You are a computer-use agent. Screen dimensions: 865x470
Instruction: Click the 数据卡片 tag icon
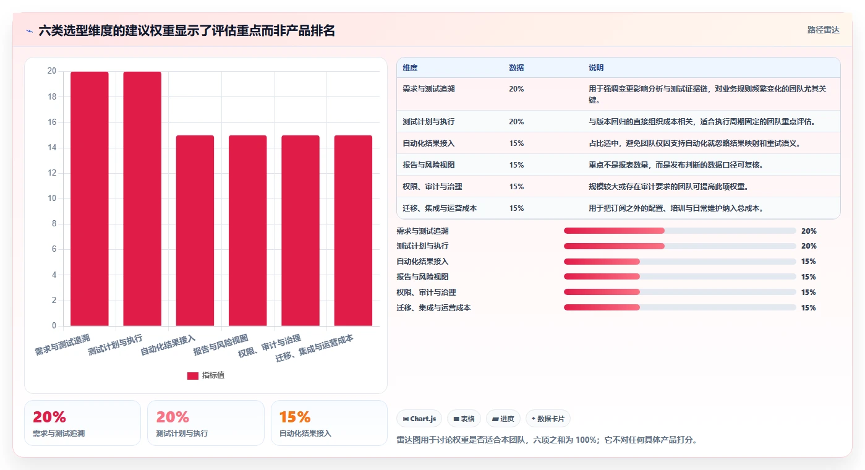533,419
